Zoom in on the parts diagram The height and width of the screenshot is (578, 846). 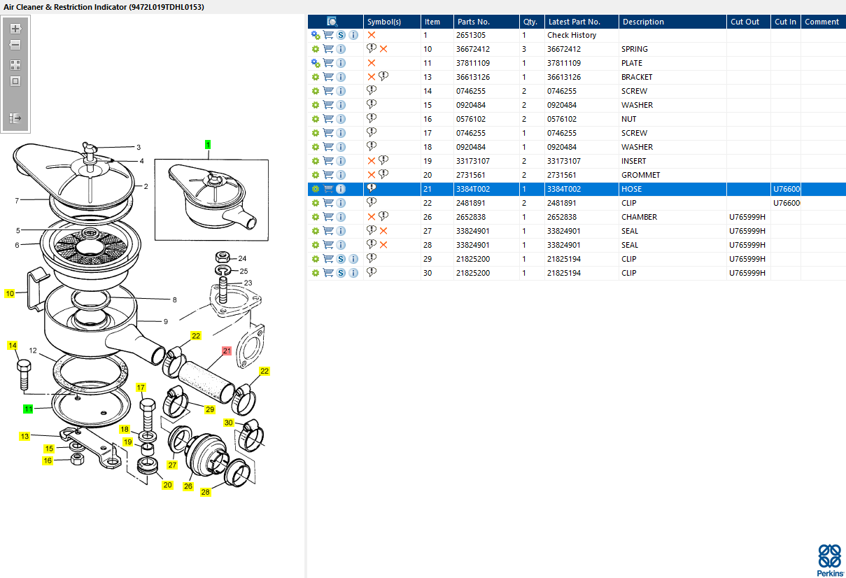click(15, 29)
